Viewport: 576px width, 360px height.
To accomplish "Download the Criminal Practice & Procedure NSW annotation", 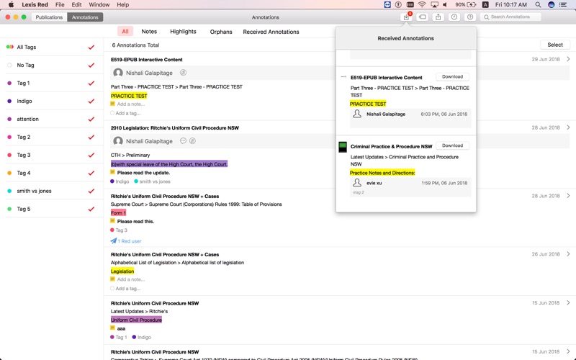I will point(452,145).
